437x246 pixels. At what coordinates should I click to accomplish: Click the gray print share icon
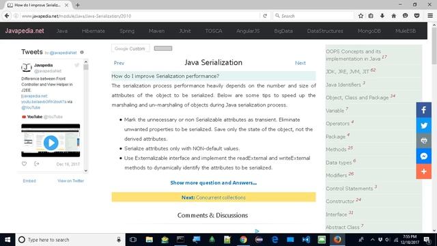(x=423, y=141)
